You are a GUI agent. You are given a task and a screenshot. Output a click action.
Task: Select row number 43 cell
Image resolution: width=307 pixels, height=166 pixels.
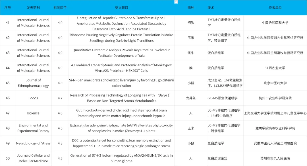pyautogui.click(x=8, y=53)
